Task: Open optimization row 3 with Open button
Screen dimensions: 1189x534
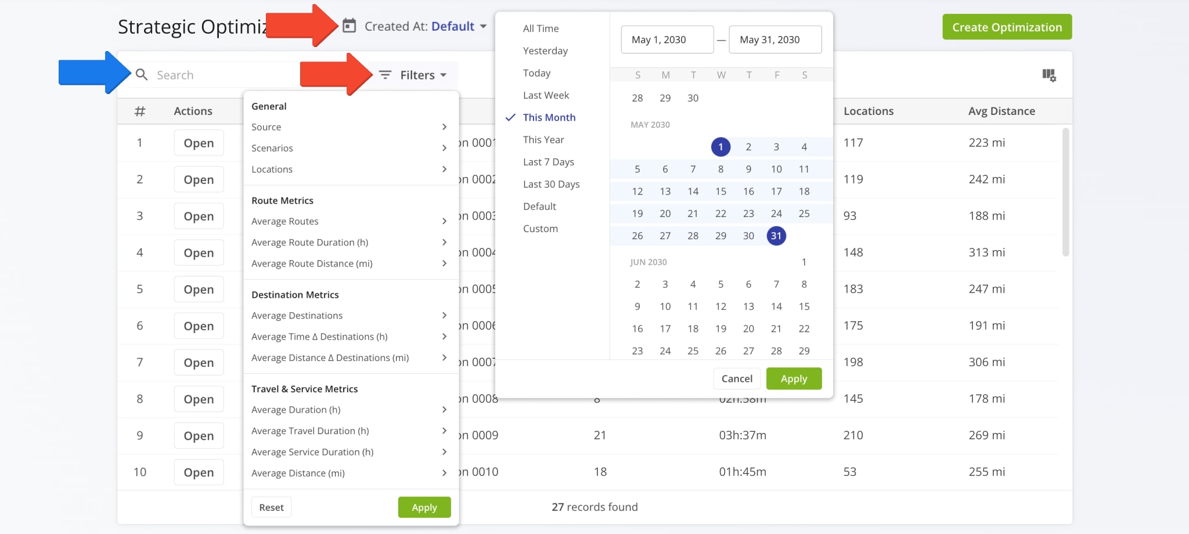Action: pos(199,216)
